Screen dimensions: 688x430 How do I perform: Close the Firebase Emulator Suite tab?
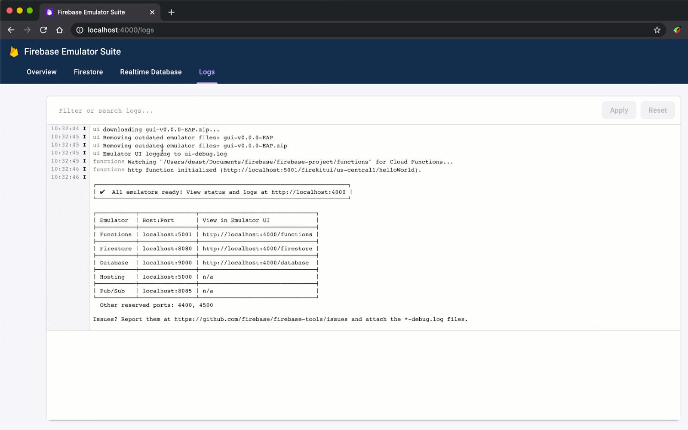point(152,12)
